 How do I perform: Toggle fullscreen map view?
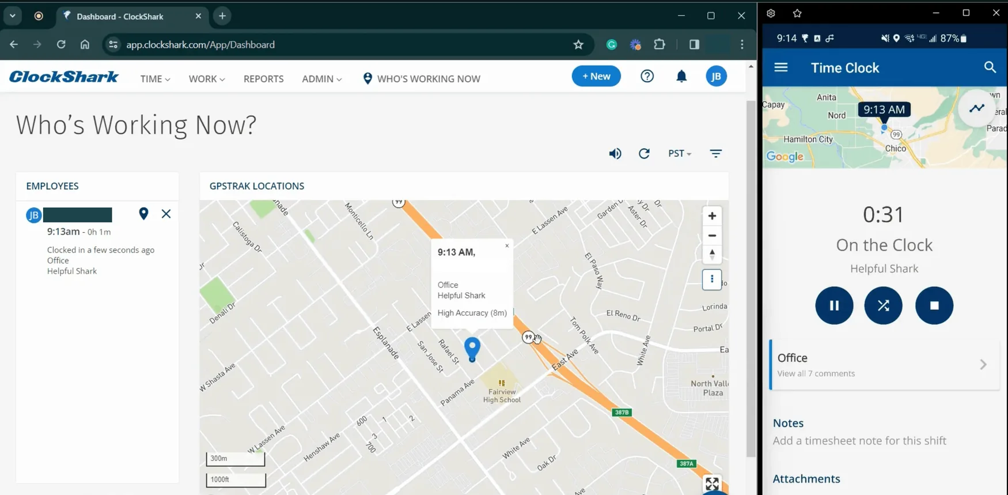point(712,483)
